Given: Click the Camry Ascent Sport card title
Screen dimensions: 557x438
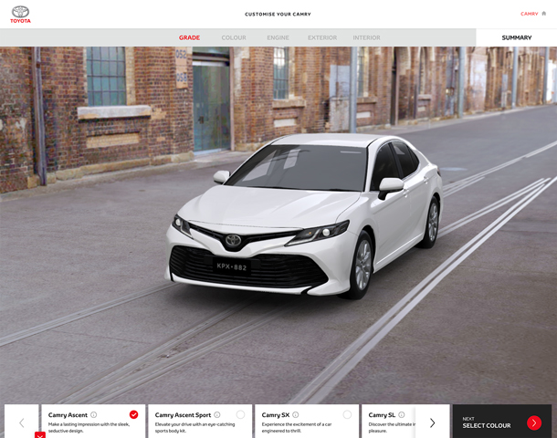Looking at the screenshot, I should pos(183,415).
